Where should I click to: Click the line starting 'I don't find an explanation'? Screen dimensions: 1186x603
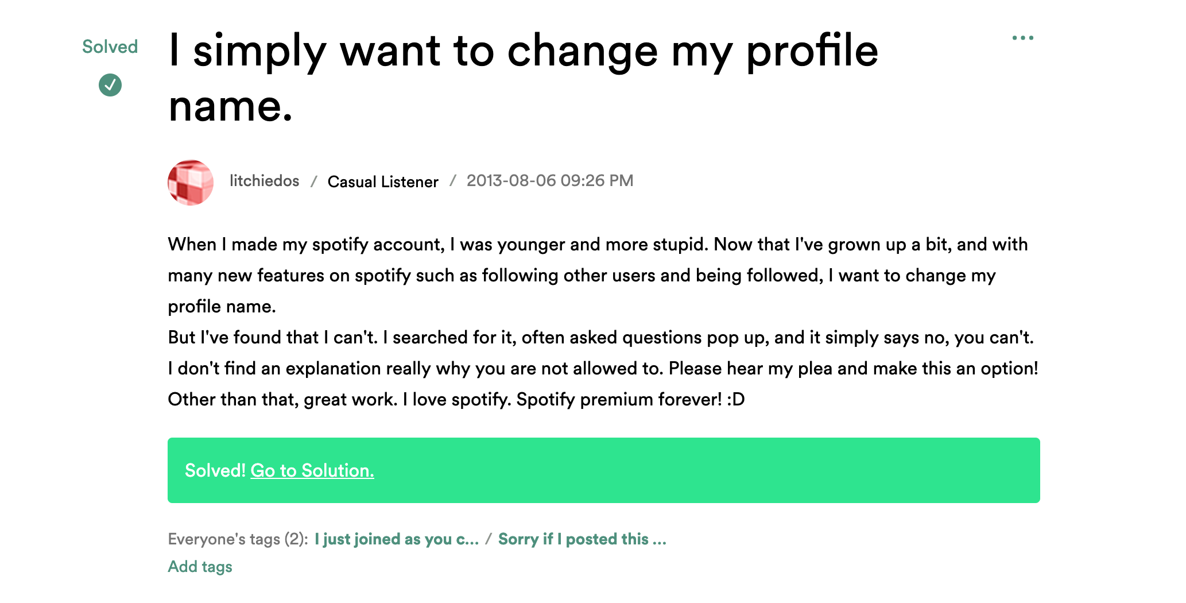pyautogui.click(x=603, y=369)
